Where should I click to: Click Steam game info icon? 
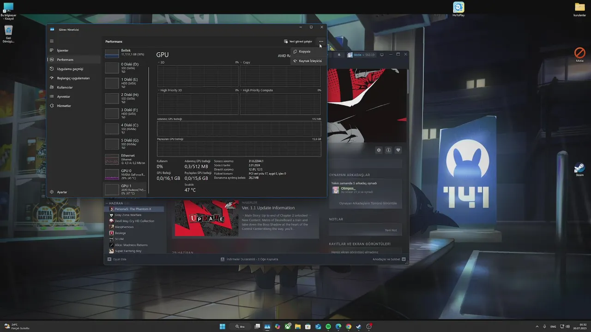coord(388,150)
